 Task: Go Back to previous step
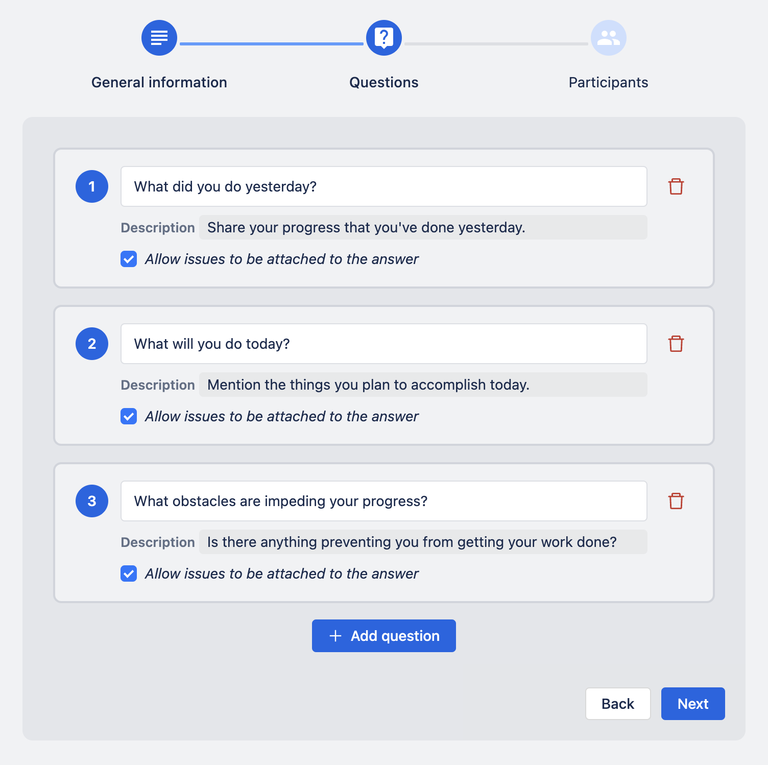[618, 704]
